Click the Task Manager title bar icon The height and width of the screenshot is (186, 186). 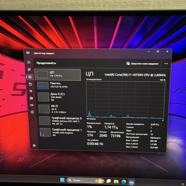28,52
